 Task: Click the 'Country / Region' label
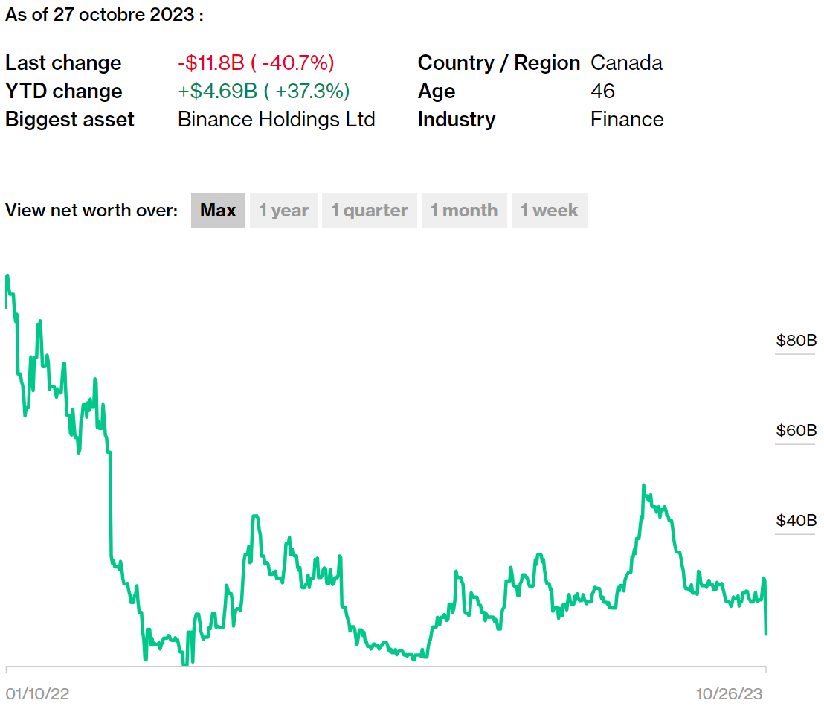[x=498, y=62]
